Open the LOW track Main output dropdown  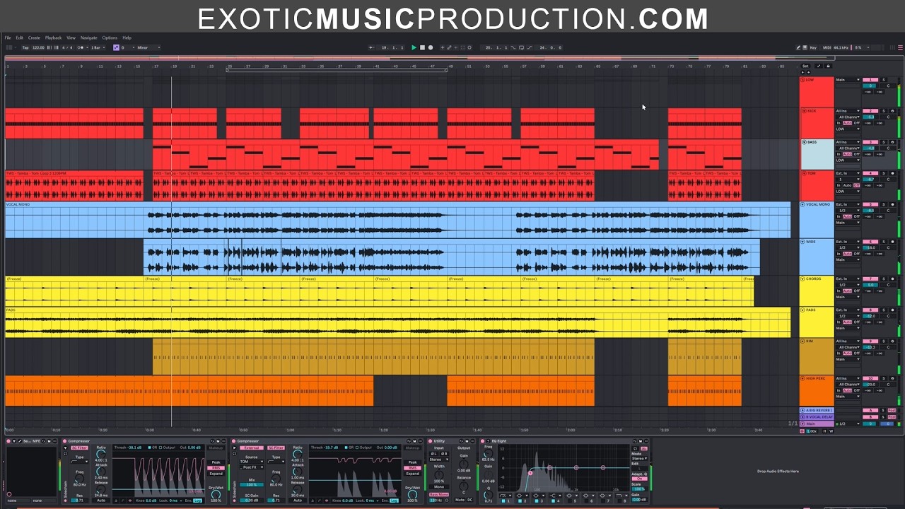tap(848, 80)
